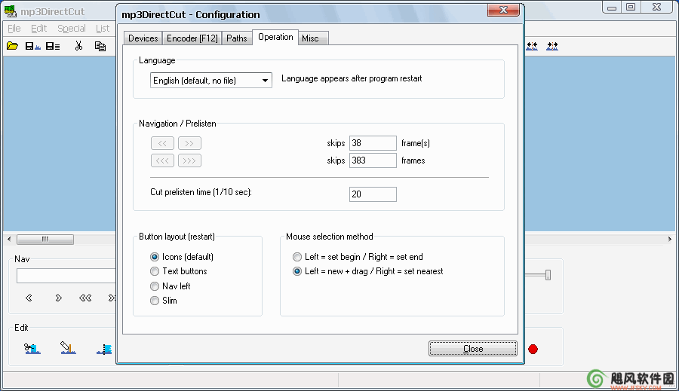Open the List menu
Screen dimensions: 679x391
(x=103, y=28)
